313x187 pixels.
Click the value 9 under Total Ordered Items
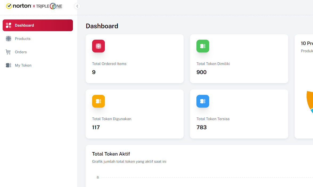tap(94, 72)
